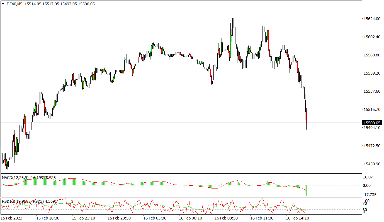Viewport: 384px width, 222px height.
Task: Click the low price value 15492.05 in header
Action: [x=68, y=4]
